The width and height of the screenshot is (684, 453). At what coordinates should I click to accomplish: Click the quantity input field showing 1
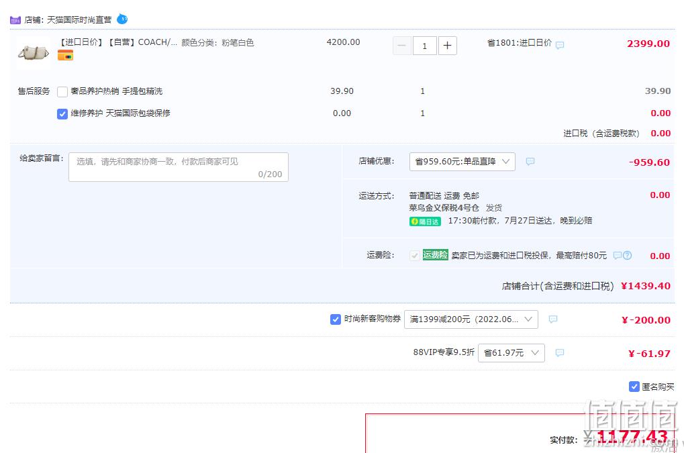pos(424,46)
